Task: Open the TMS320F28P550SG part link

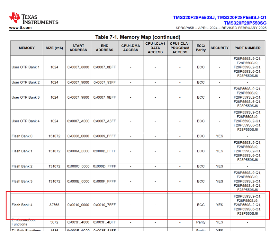Action: coord(245,23)
